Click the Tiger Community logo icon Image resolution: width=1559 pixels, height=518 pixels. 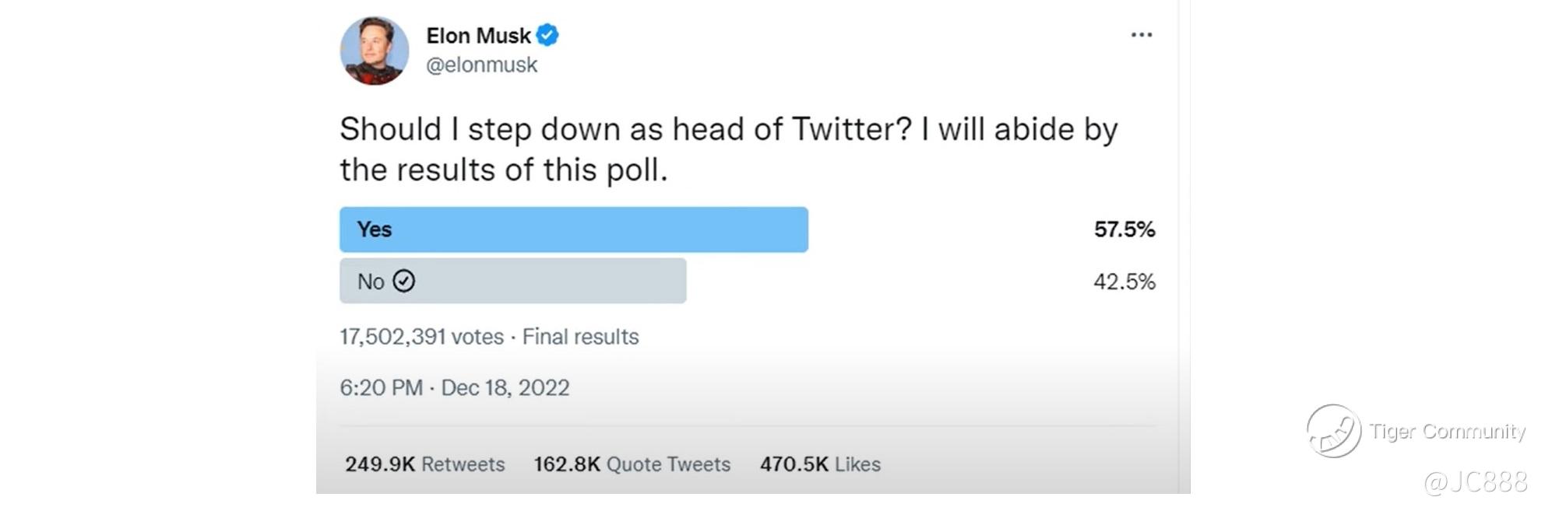click(x=1333, y=431)
